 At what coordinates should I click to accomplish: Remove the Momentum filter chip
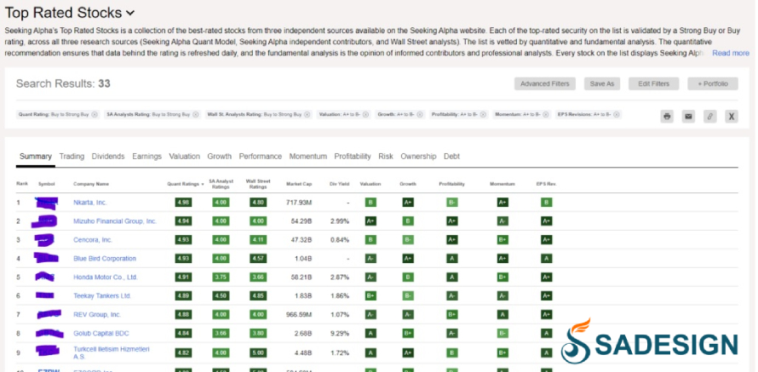[x=546, y=115]
